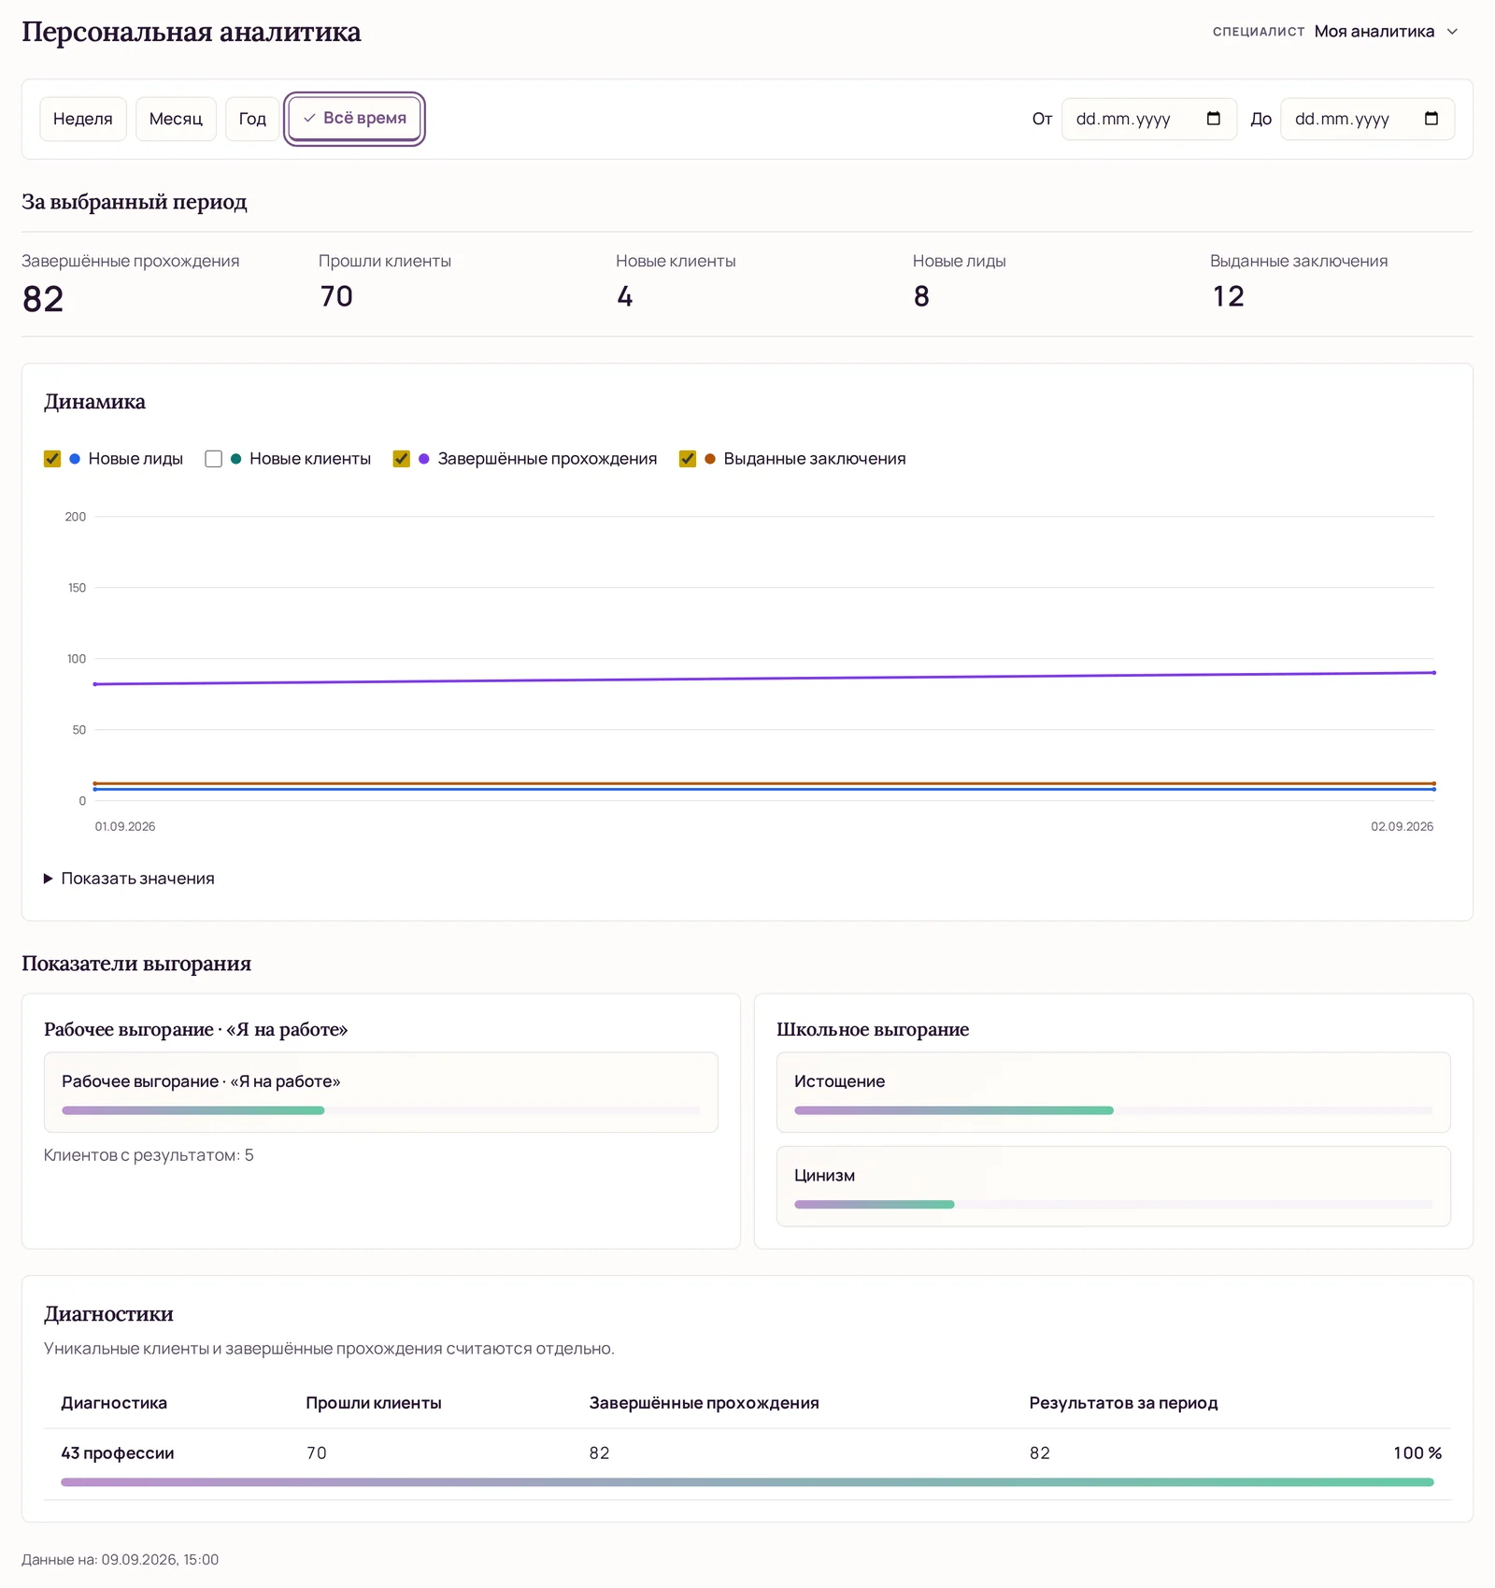The width and height of the screenshot is (1495, 1588).
Task: Enable the Новые клиенты series checkbox
Action: [x=213, y=459]
